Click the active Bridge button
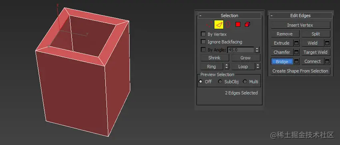This screenshot has width=340, height=145. click(282, 62)
